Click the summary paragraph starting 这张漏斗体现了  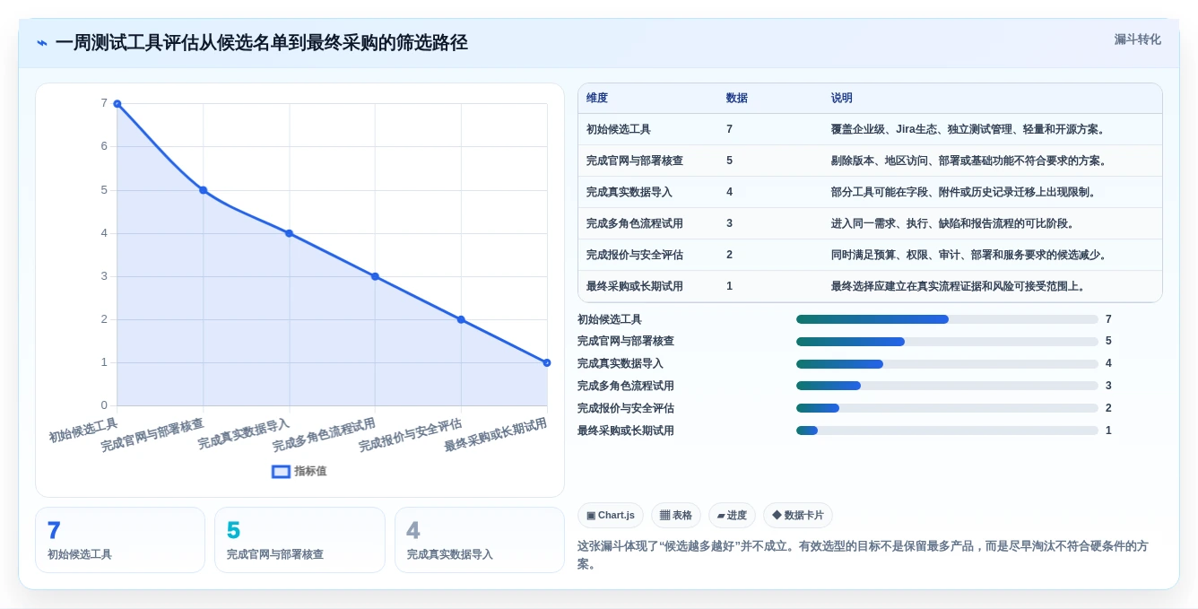863,555
